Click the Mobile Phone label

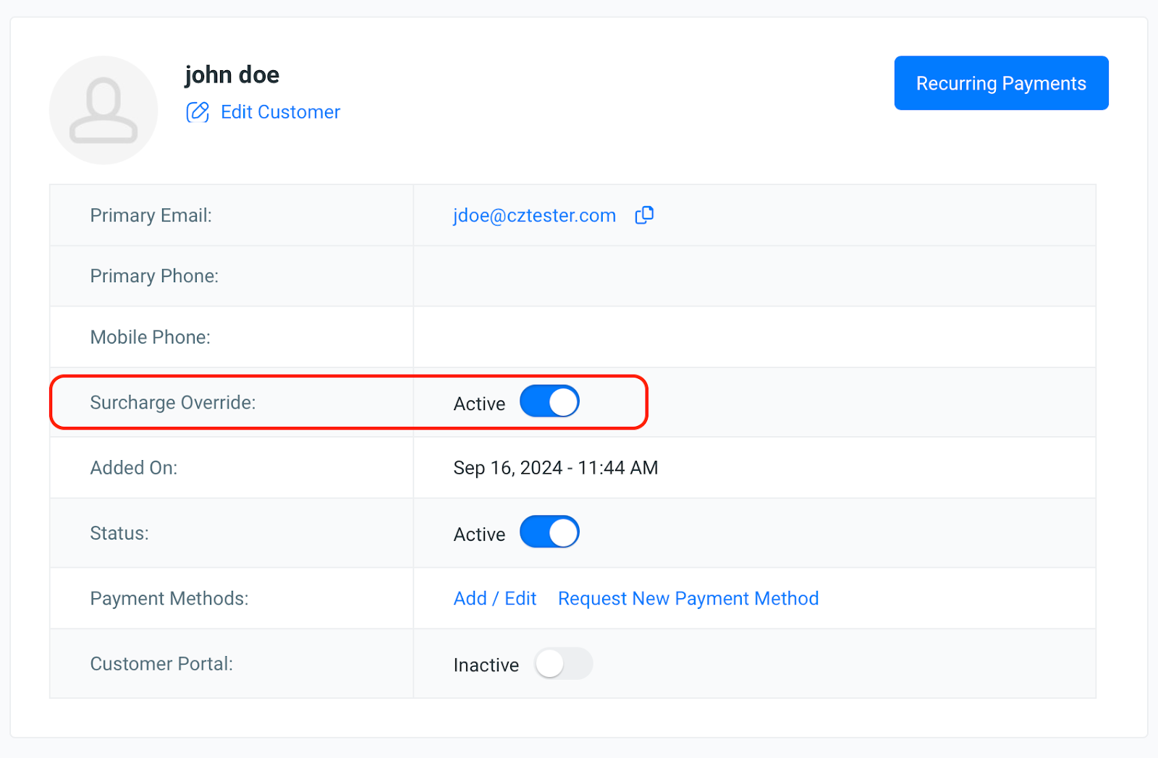point(150,337)
